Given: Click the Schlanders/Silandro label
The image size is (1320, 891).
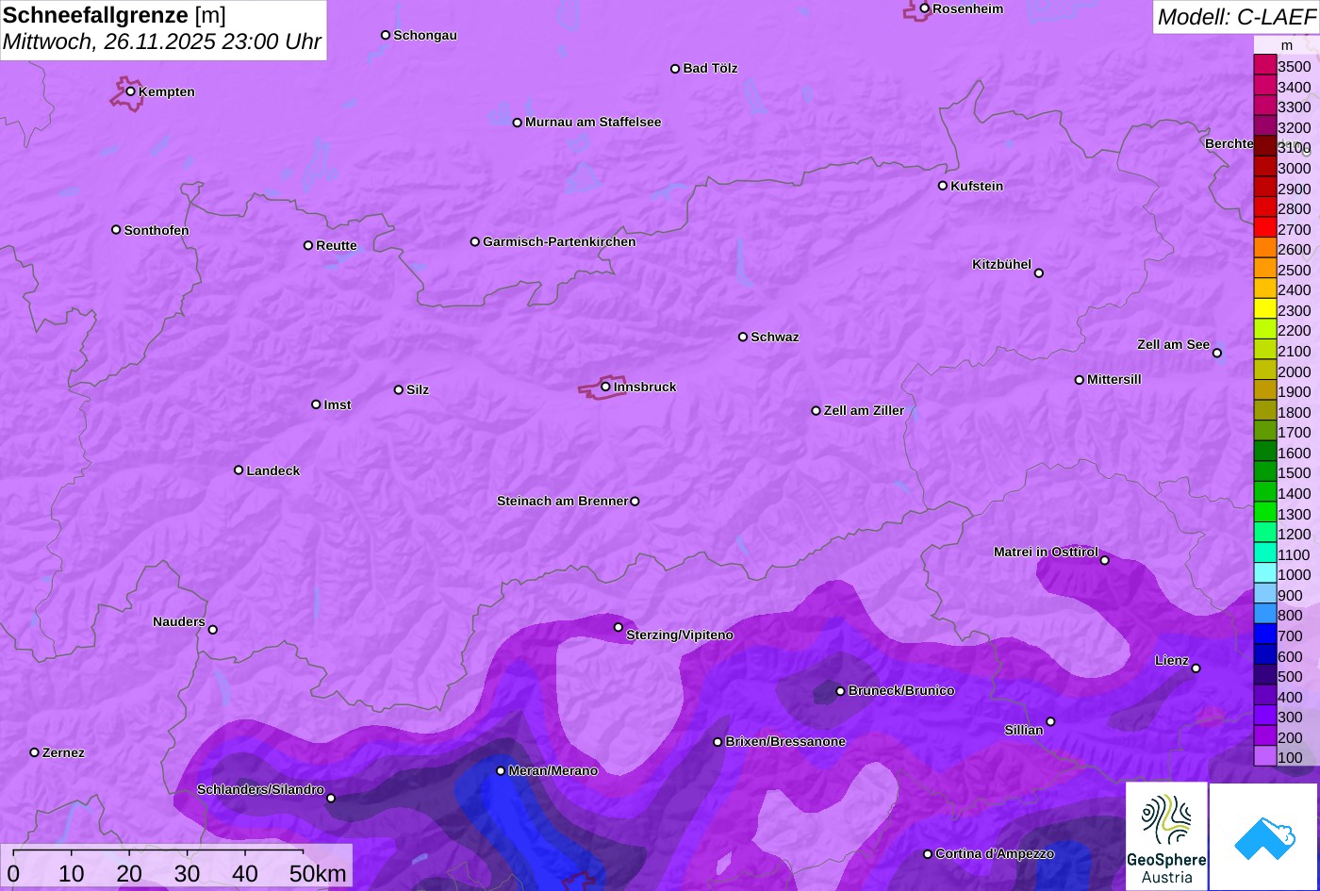Looking at the screenshot, I should [260, 790].
